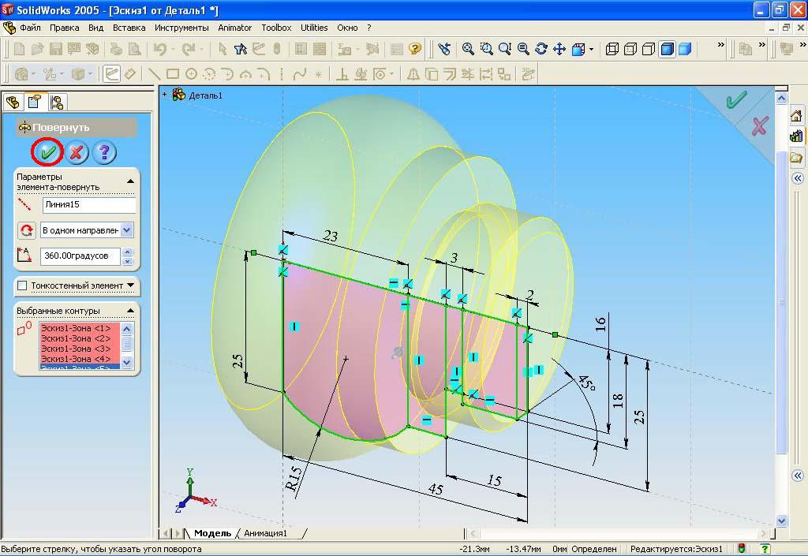Screen dimensions: 808x556
Task: Click the Help question mark toolbar icon
Action: (x=415, y=49)
